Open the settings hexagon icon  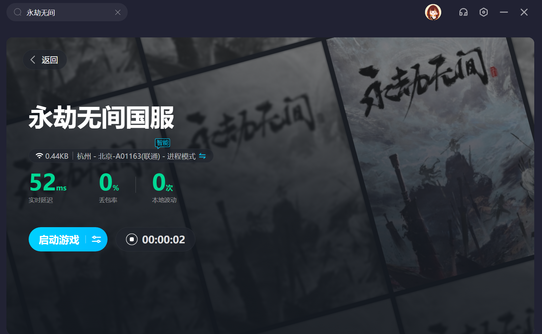tap(484, 12)
